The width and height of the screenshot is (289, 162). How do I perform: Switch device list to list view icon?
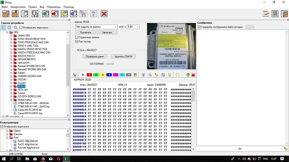(9, 27)
